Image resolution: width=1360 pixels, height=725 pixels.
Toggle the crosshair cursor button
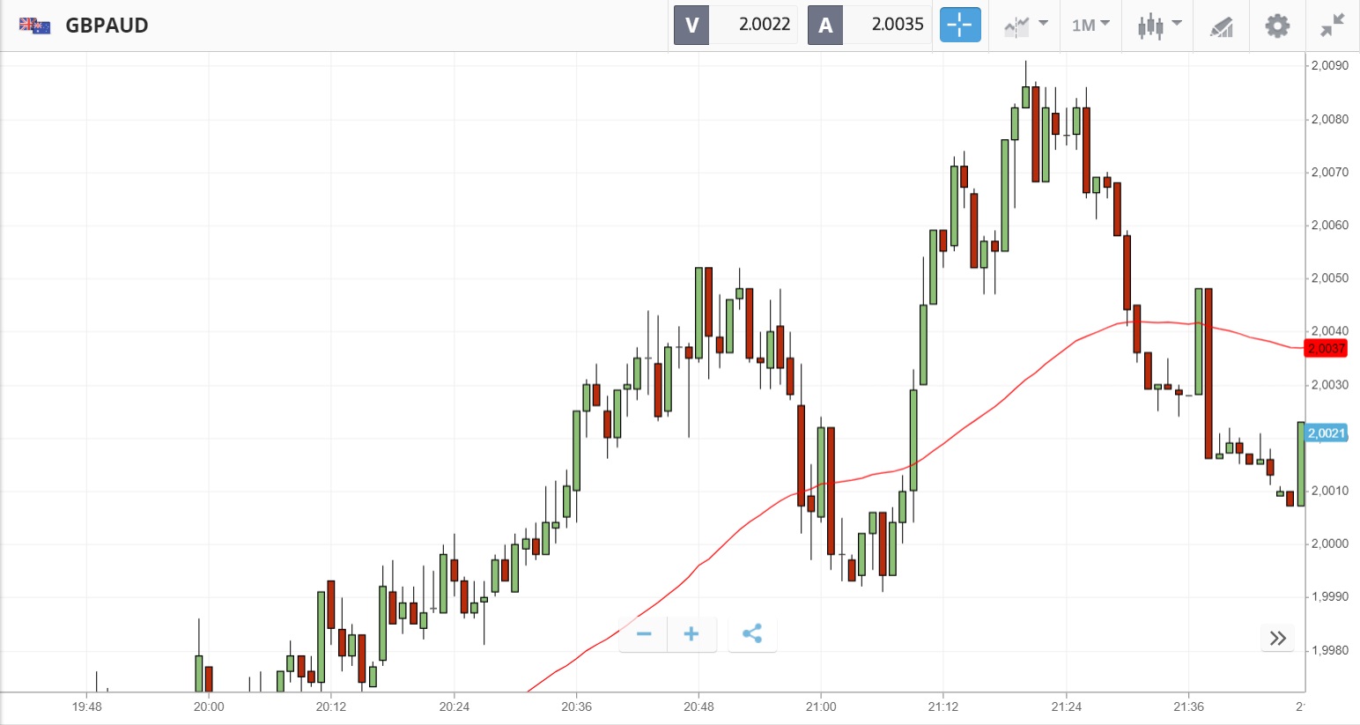click(x=959, y=25)
